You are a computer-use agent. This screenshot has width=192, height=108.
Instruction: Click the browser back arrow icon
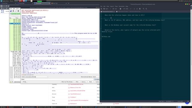[1, 6]
